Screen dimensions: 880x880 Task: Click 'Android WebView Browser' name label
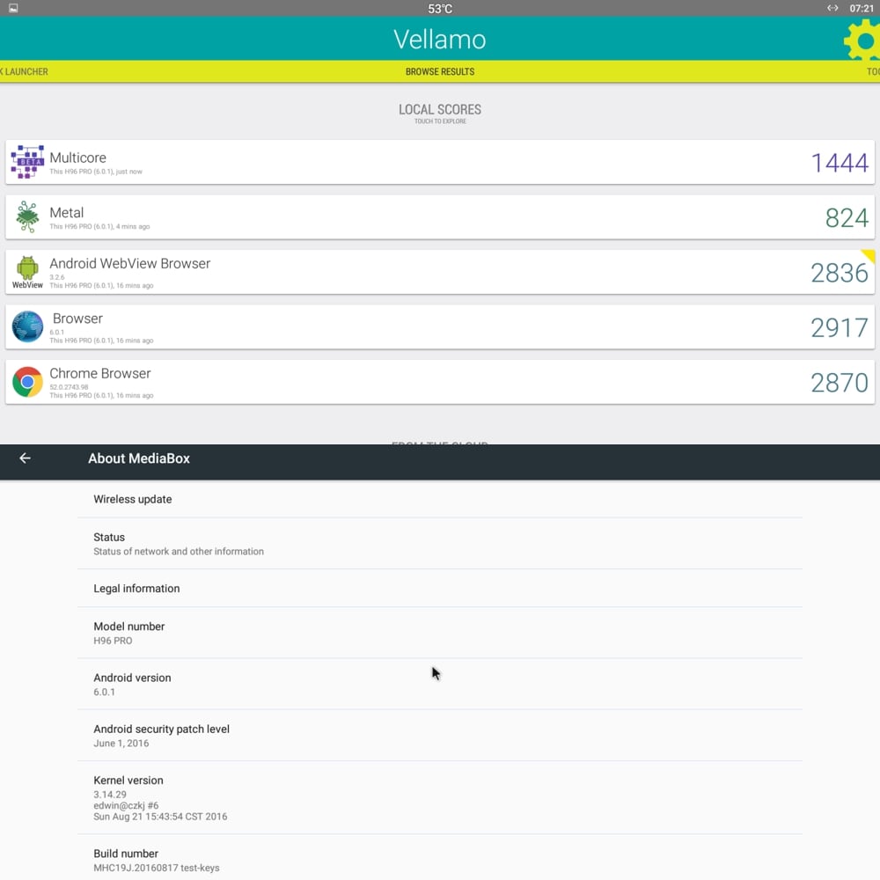tap(129, 263)
